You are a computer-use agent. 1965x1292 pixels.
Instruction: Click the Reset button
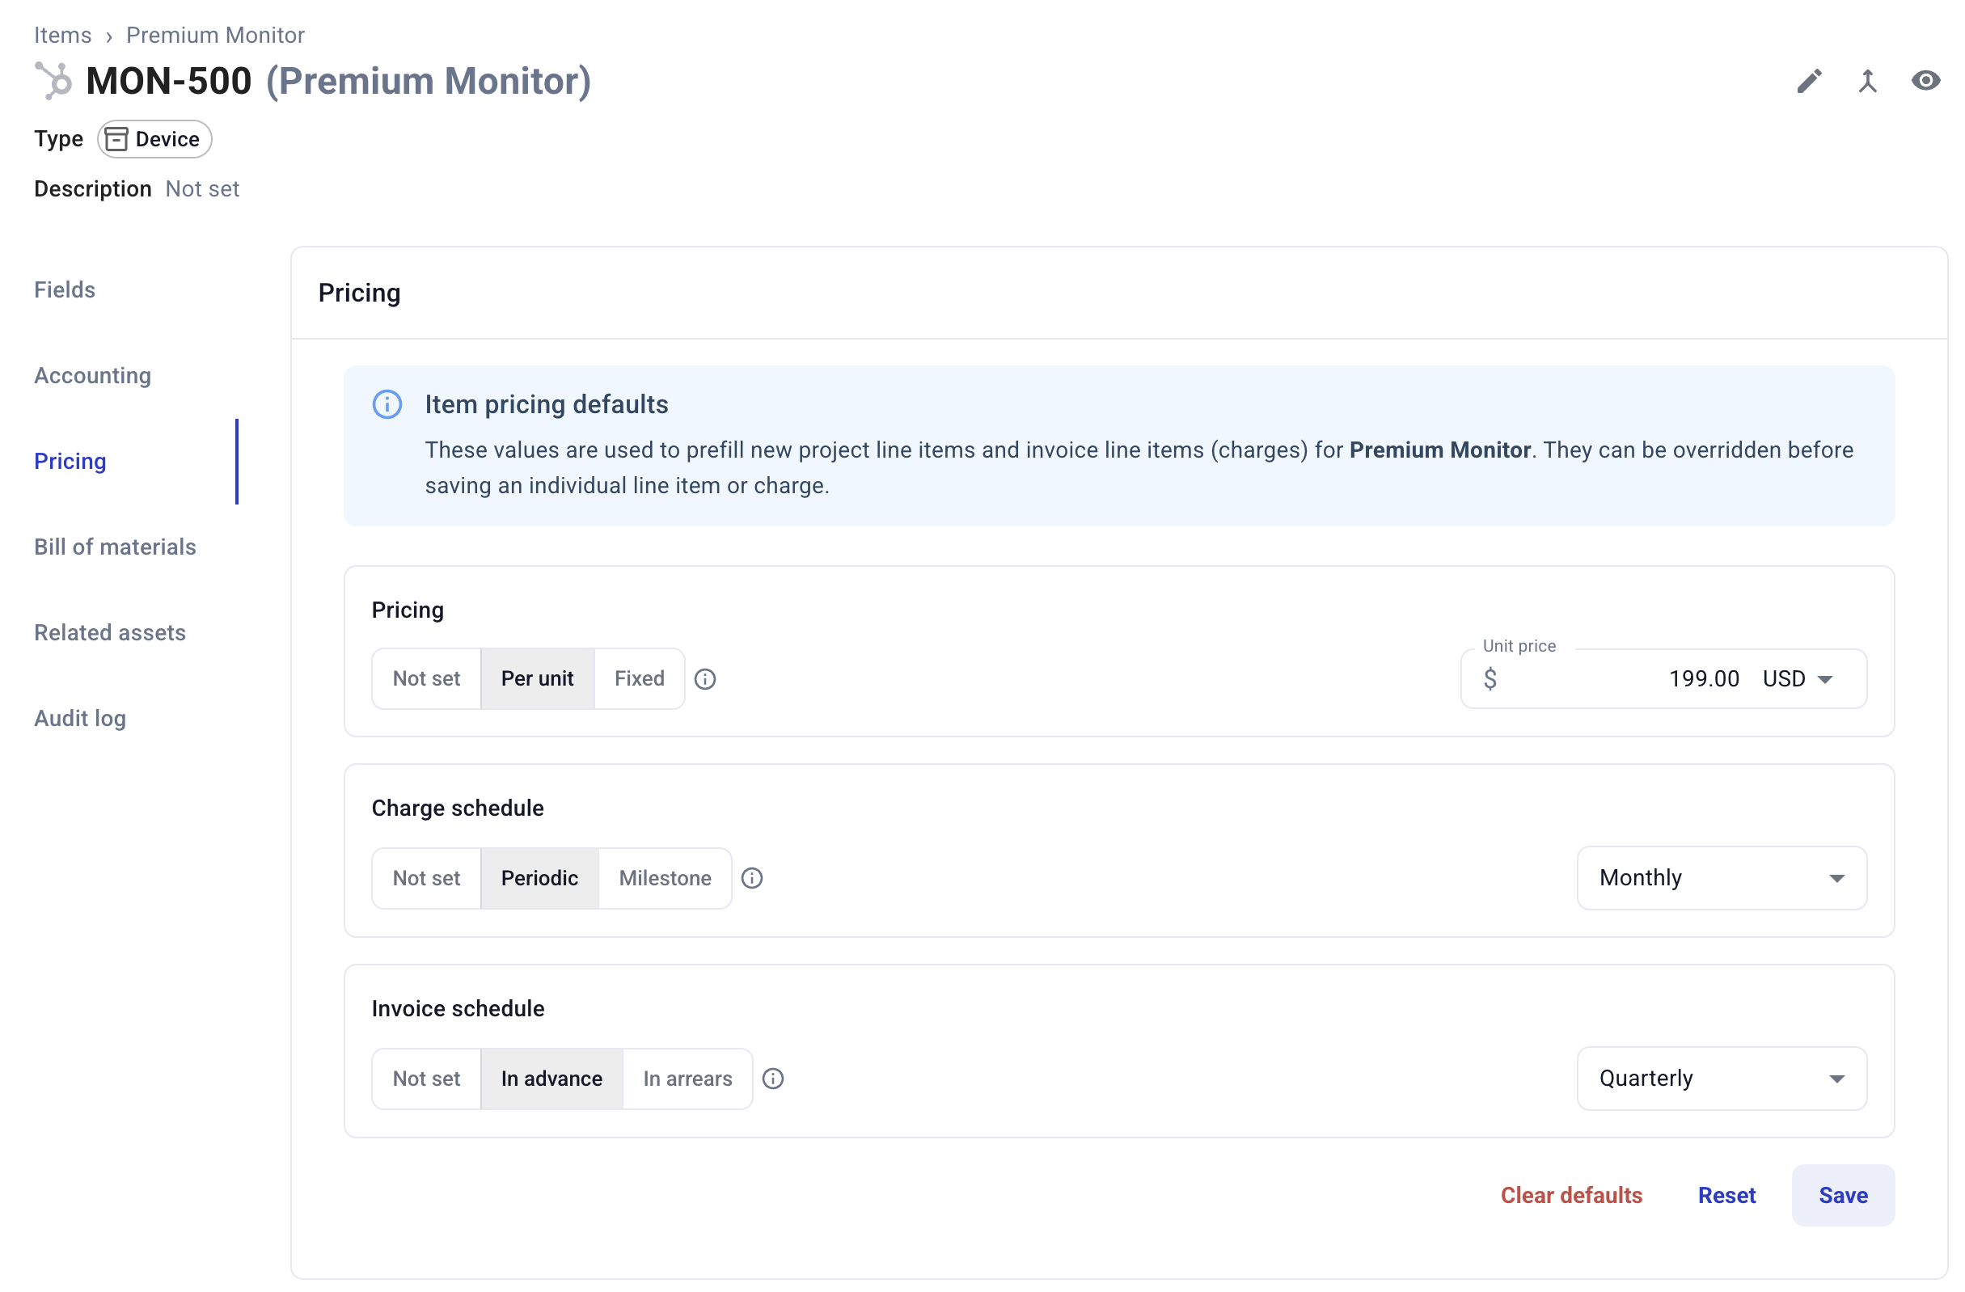[1727, 1197]
